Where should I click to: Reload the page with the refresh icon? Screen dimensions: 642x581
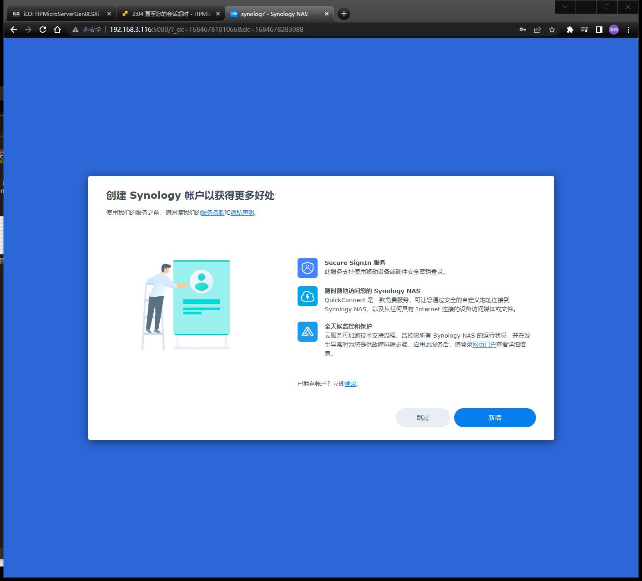(43, 29)
